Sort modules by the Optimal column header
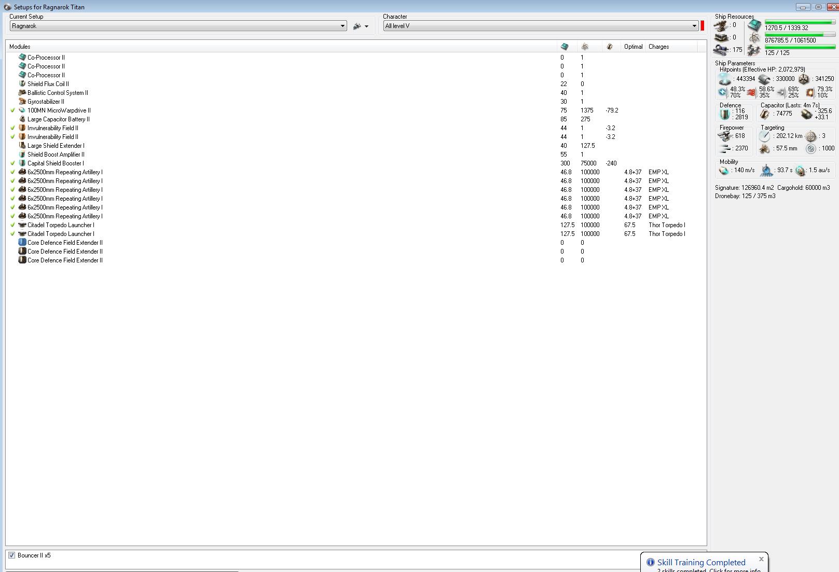The image size is (839, 572). (x=634, y=47)
